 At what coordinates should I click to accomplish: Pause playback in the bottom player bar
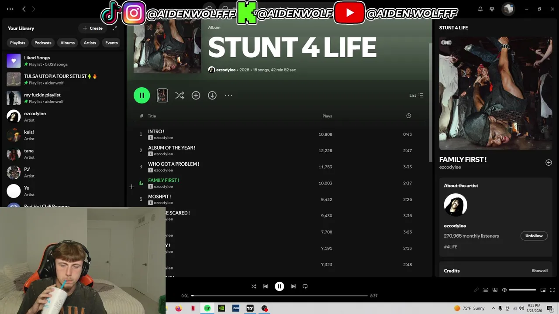[x=279, y=286]
